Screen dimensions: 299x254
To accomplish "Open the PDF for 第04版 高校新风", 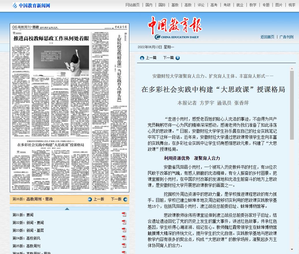I will 124,238.
